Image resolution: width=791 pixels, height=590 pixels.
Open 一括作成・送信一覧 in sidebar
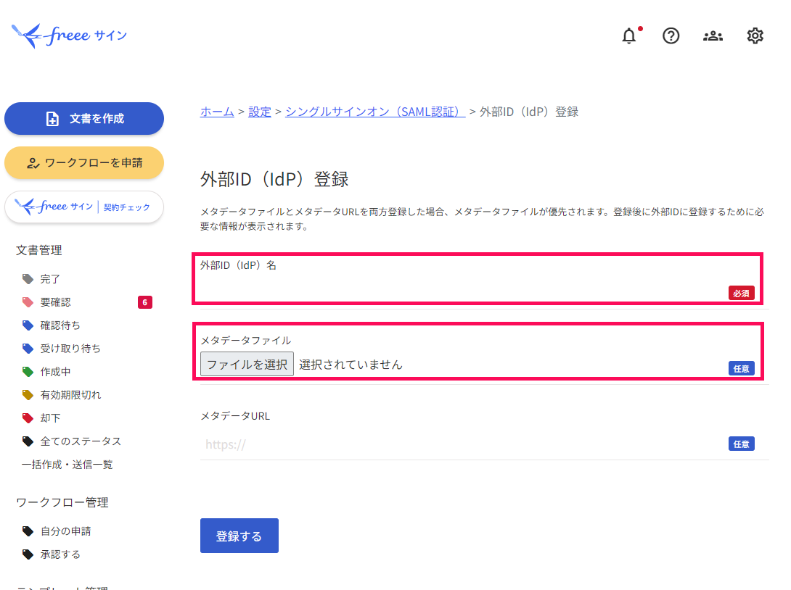pyautogui.click(x=67, y=465)
